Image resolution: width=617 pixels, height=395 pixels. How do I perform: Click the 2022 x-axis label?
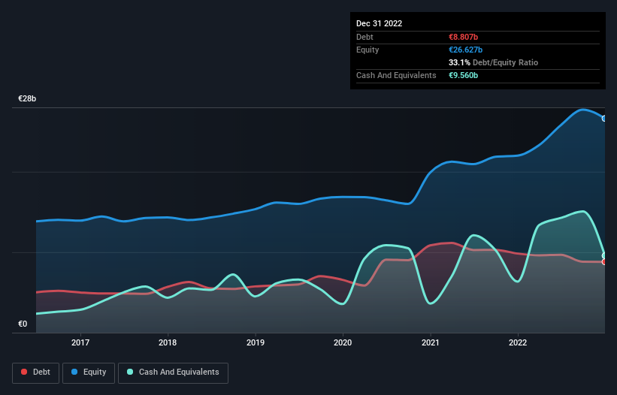tap(518, 342)
